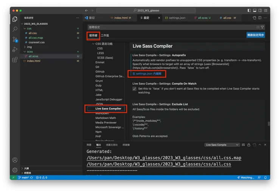Open the Run and Debug view
280x193 pixels.
[x=15, y=50]
